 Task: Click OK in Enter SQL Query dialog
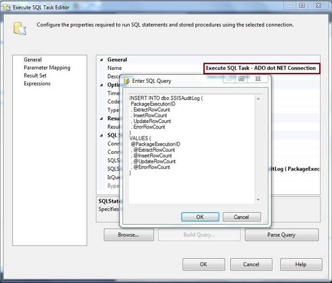click(200, 217)
